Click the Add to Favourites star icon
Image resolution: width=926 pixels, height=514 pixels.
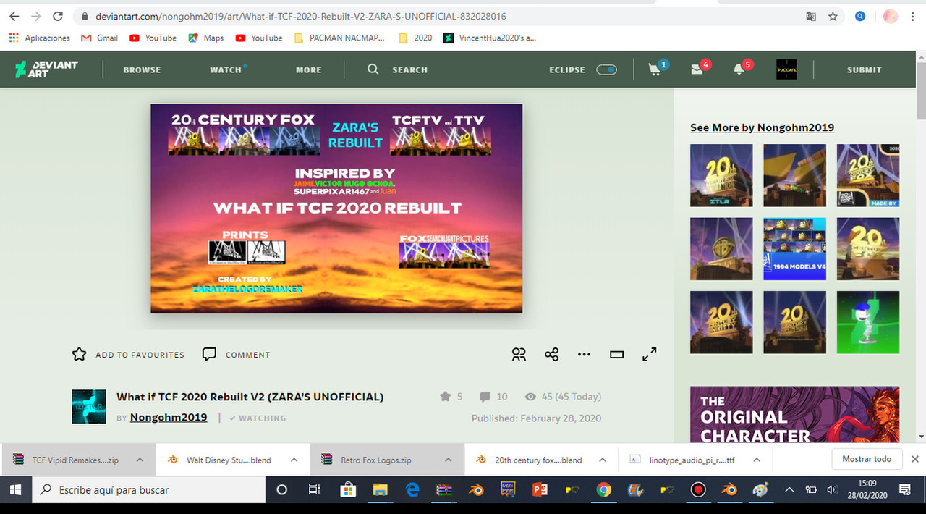79,354
